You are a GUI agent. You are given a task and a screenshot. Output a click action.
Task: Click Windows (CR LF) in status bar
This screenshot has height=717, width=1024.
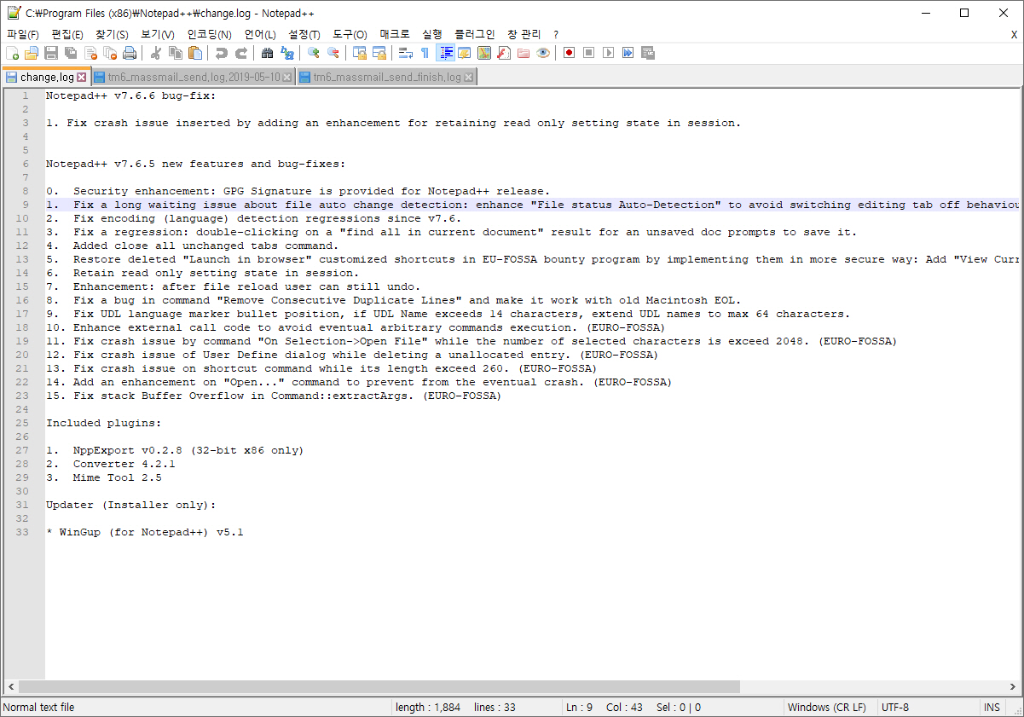coord(826,708)
